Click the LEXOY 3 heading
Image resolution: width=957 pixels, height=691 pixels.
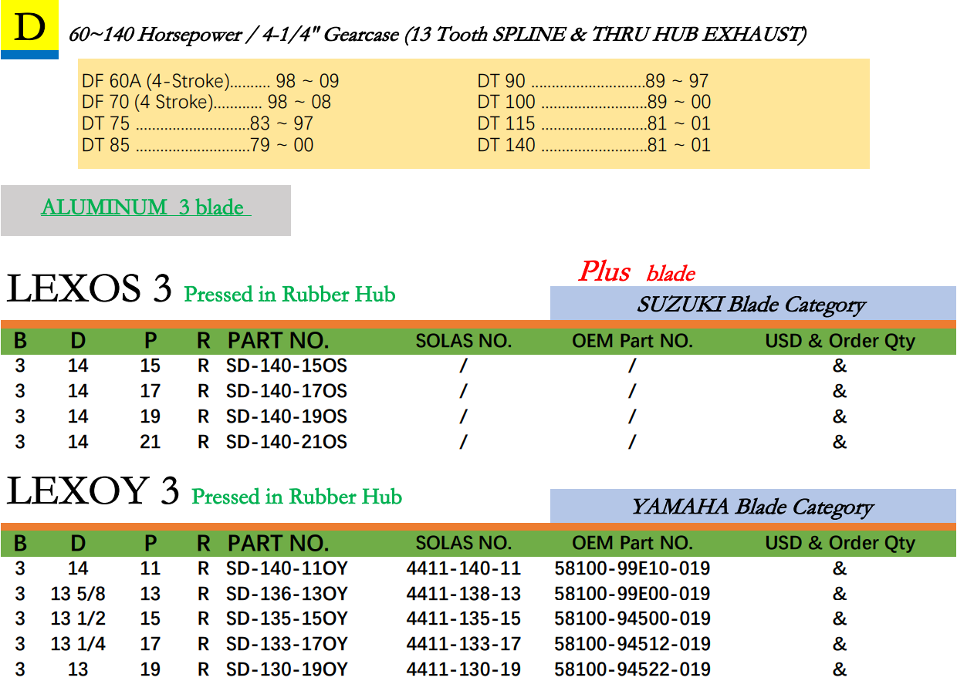93,491
